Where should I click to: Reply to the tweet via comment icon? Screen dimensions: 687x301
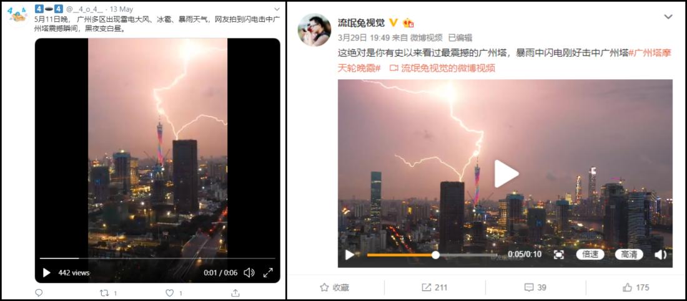click(39, 293)
